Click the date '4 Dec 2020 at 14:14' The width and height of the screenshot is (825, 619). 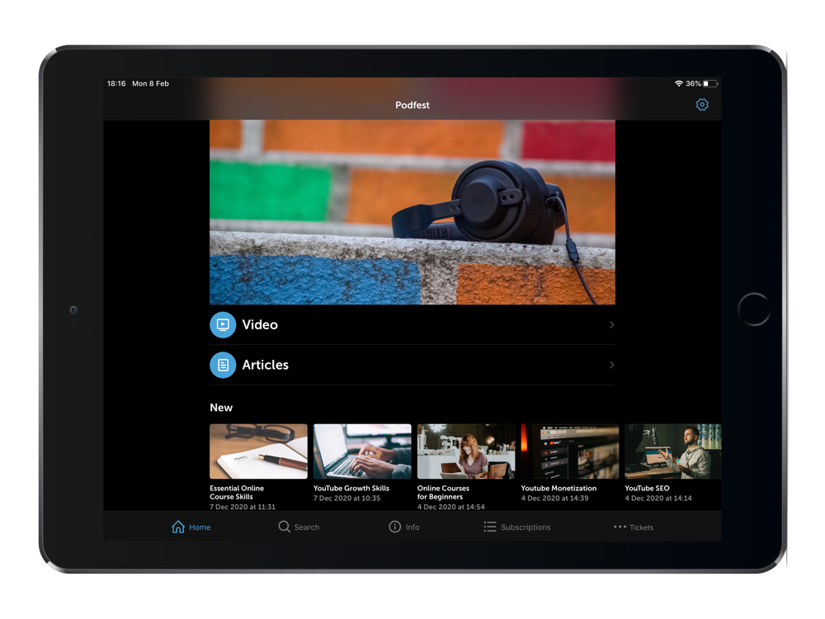pyautogui.click(x=658, y=499)
